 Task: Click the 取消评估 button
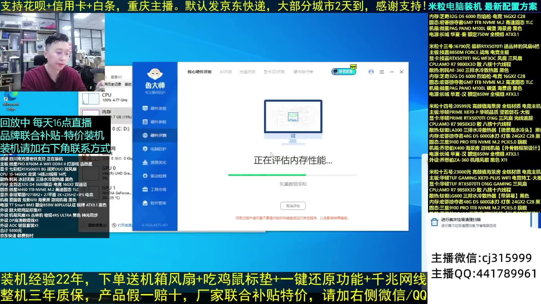click(293, 206)
